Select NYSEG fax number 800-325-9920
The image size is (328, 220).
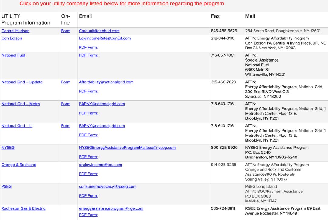click(x=224, y=148)
